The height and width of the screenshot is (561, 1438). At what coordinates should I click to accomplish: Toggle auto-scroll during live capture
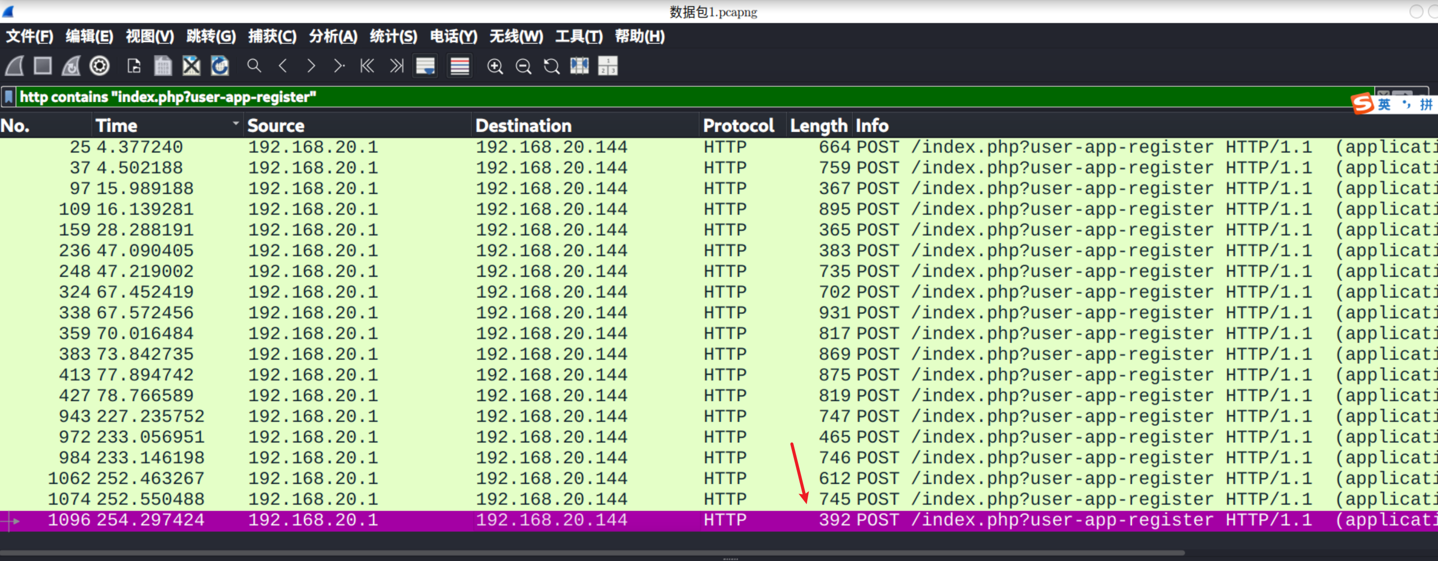point(425,66)
